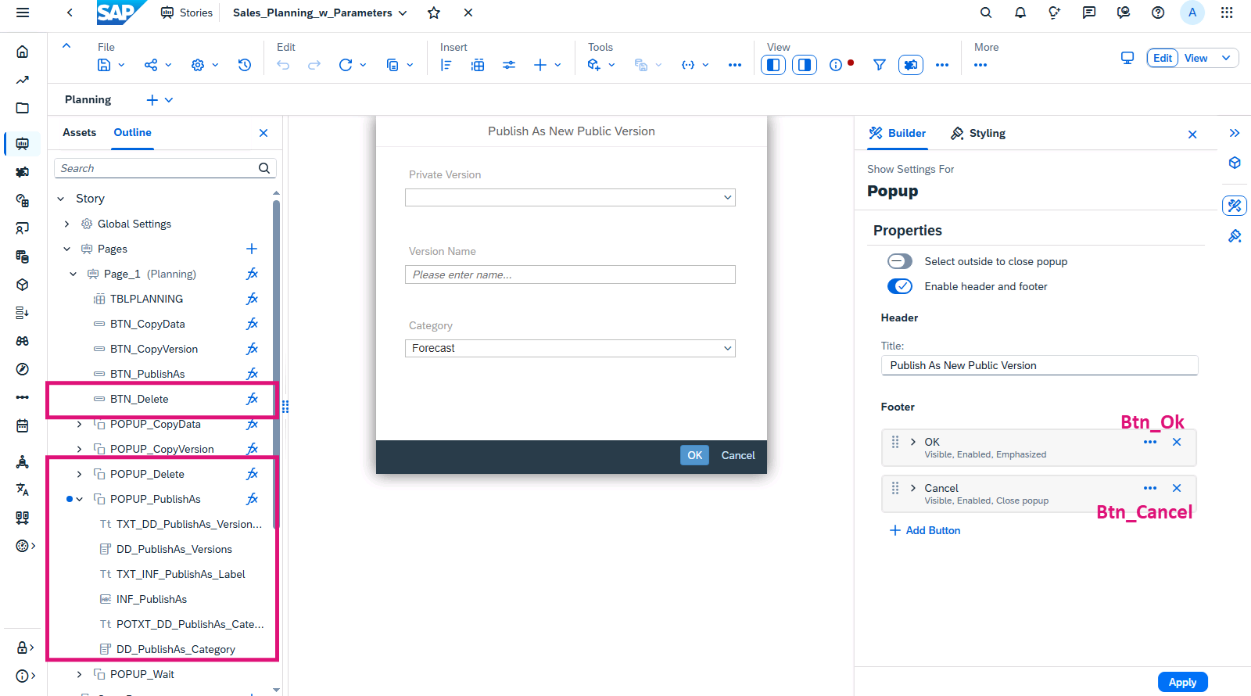Image resolution: width=1251 pixels, height=696 pixels.
Task: Toggle Enable header and footer
Action: (x=900, y=286)
